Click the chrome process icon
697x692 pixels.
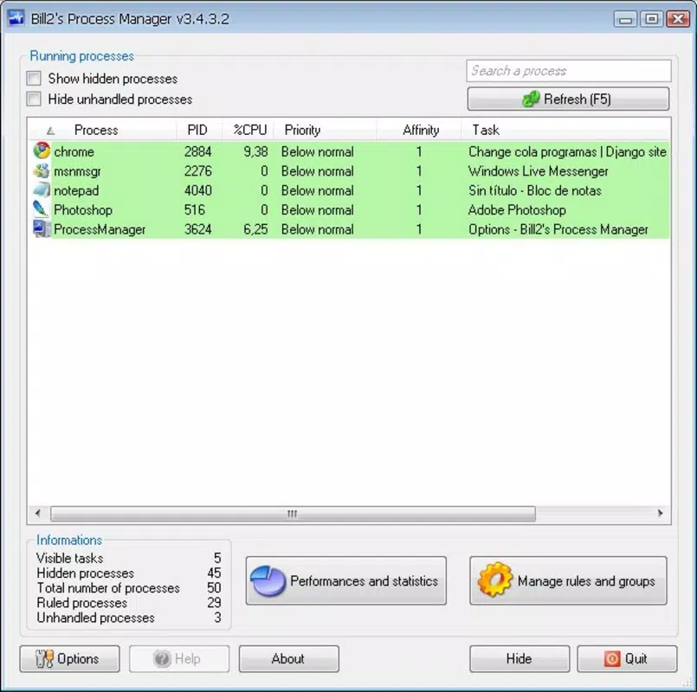pos(42,151)
